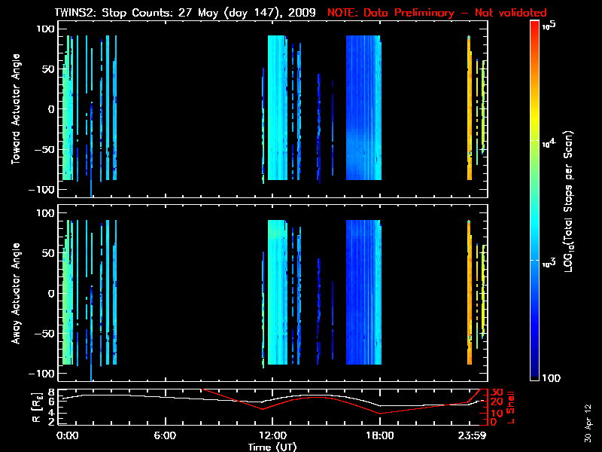Click the '12:00' time axis tick label

272,435
